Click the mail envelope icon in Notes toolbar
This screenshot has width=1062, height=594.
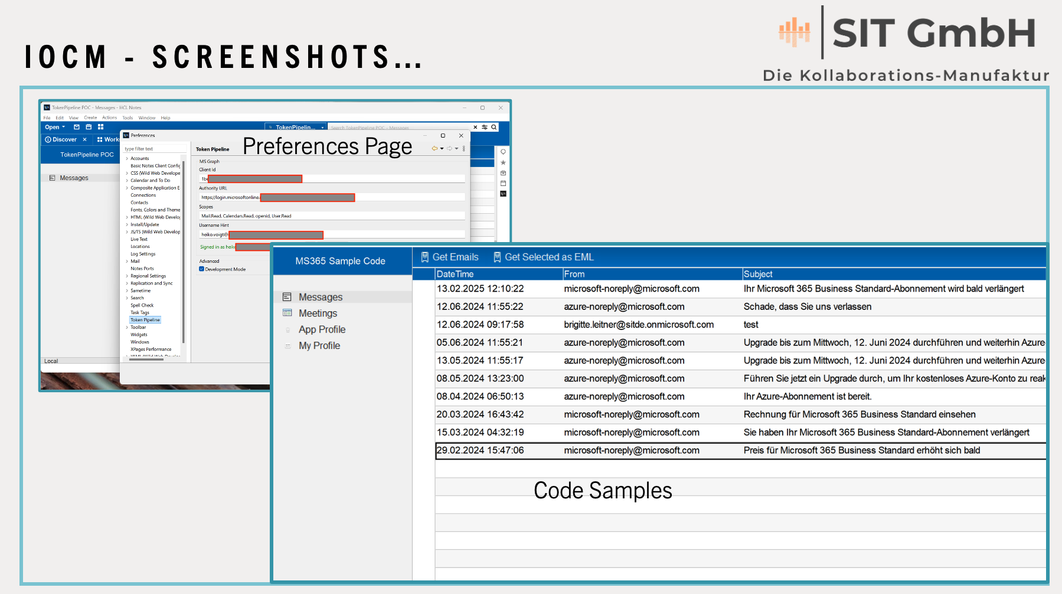[x=76, y=127]
